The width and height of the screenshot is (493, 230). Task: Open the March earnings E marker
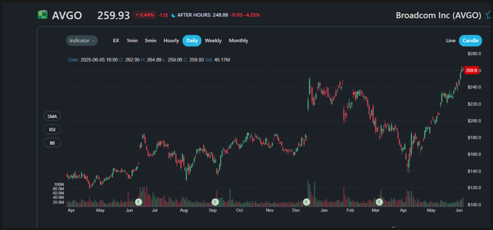(380, 202)
